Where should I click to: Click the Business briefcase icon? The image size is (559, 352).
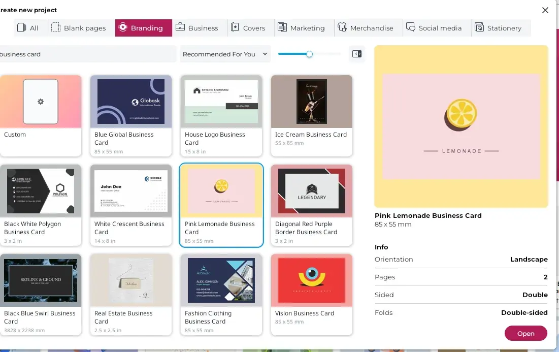point(180,28)
